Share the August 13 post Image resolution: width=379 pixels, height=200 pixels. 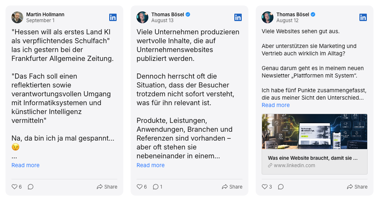coord(232,187)
